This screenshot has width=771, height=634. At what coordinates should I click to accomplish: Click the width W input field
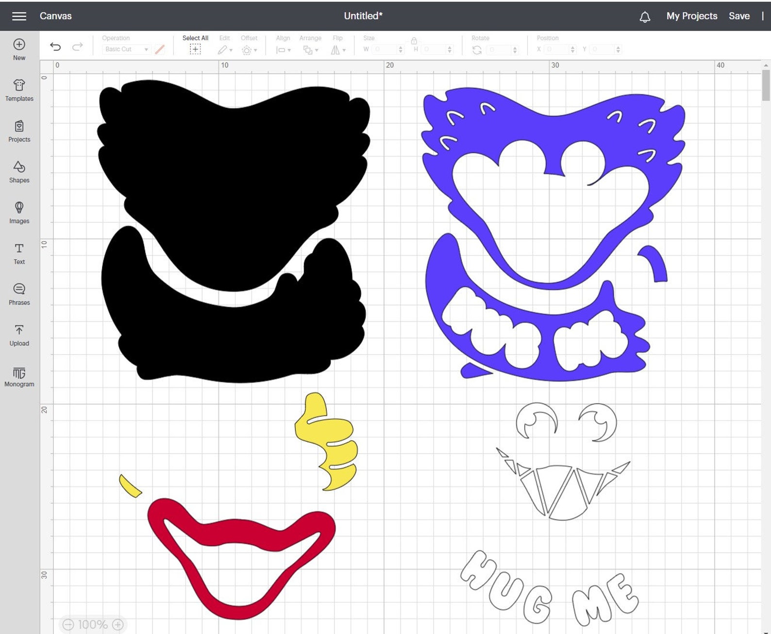[384, 49]
